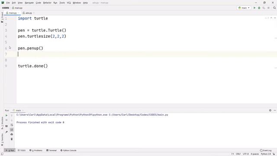This screenshot has width=277, height=156.
Task: Toggle soft-wrap in Run console
Action: pyautogui.click(x=12, y=125)
